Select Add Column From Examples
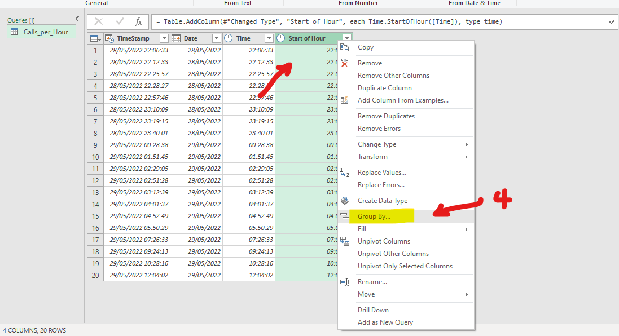This screenshot has width=619, height=336. 403,100
